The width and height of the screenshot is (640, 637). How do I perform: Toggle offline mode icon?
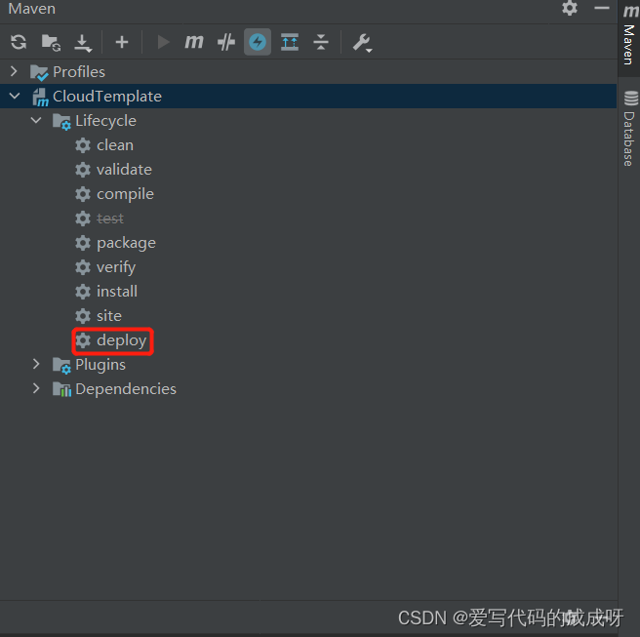coord(226,42)
